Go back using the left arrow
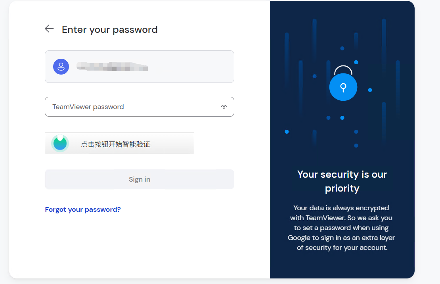This screenshot has height=284, width=440. point(49,29)
